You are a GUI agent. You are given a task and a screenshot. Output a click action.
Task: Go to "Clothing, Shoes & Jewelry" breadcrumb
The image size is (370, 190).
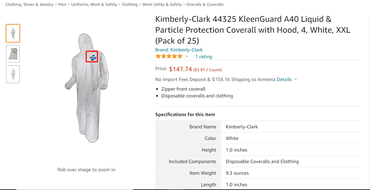pos(30,4)
